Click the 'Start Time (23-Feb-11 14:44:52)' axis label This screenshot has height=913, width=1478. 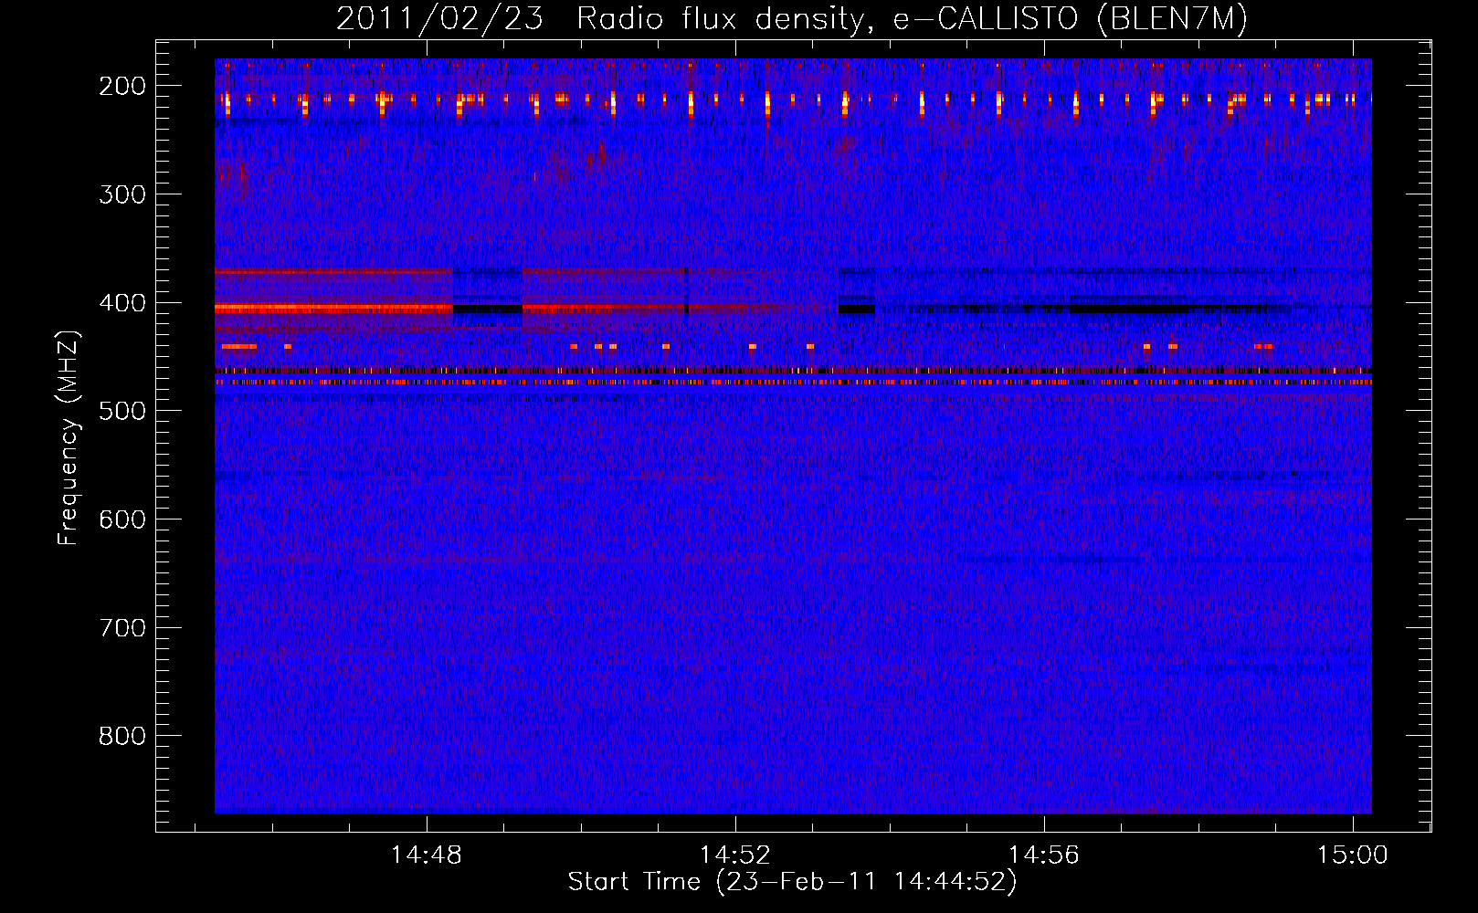[x=792, y=882]
